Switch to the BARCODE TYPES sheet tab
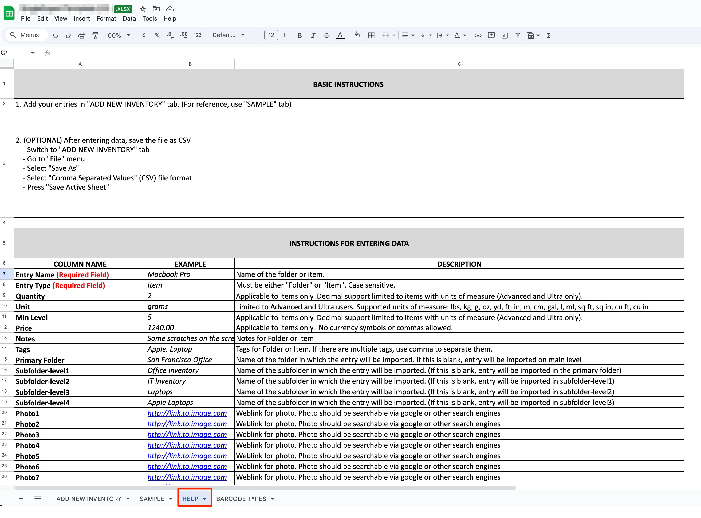The width and height of the screenshot is (701, 518). pyautogui.click(x=241, y=499)
